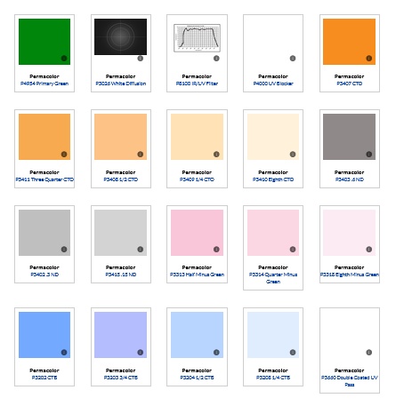This screenshot has height=406, width=404.
Task: Show info for Double Coated UV Pass
Action: click(x=369, y=353)
